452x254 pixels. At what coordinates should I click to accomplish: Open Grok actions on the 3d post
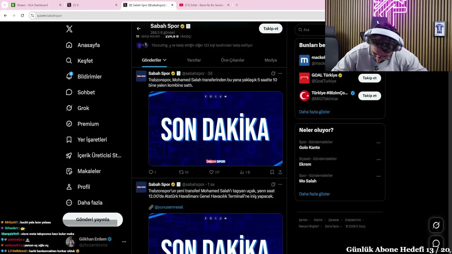pyautogui.click(x=273, y=73)
